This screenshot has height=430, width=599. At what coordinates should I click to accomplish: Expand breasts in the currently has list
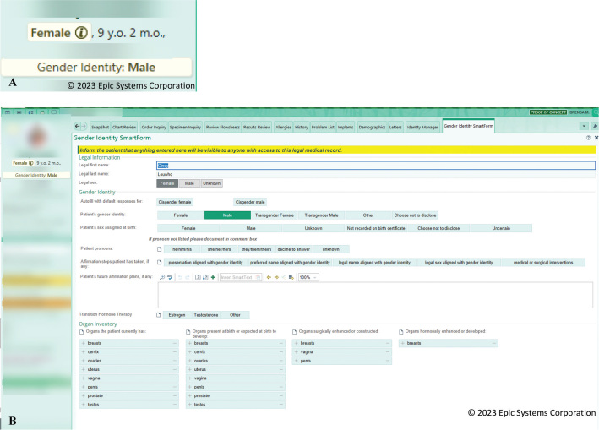click(83, 343)
